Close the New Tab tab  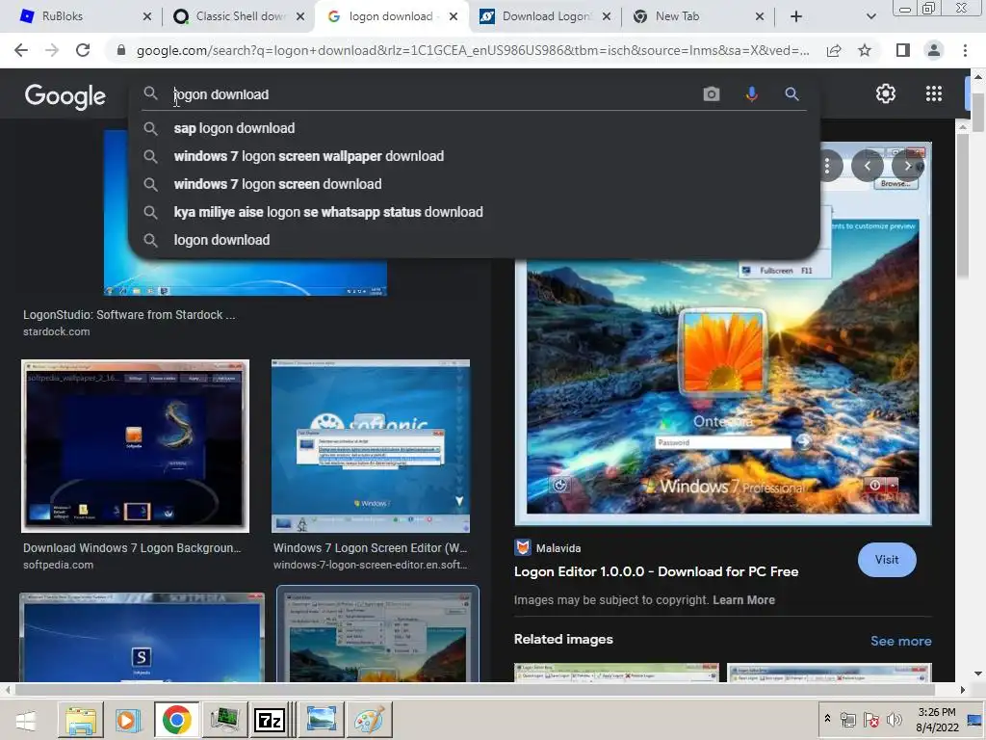pyautogui.click(x=760, y=16)
